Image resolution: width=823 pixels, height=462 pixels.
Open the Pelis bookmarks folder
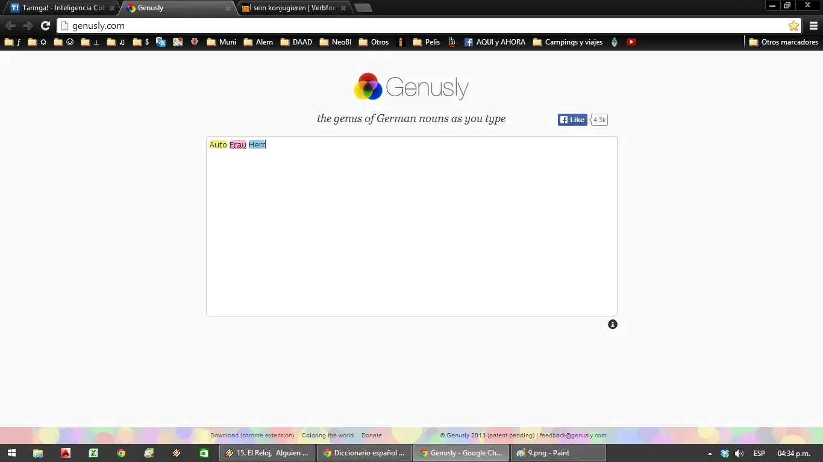point(427,42)
